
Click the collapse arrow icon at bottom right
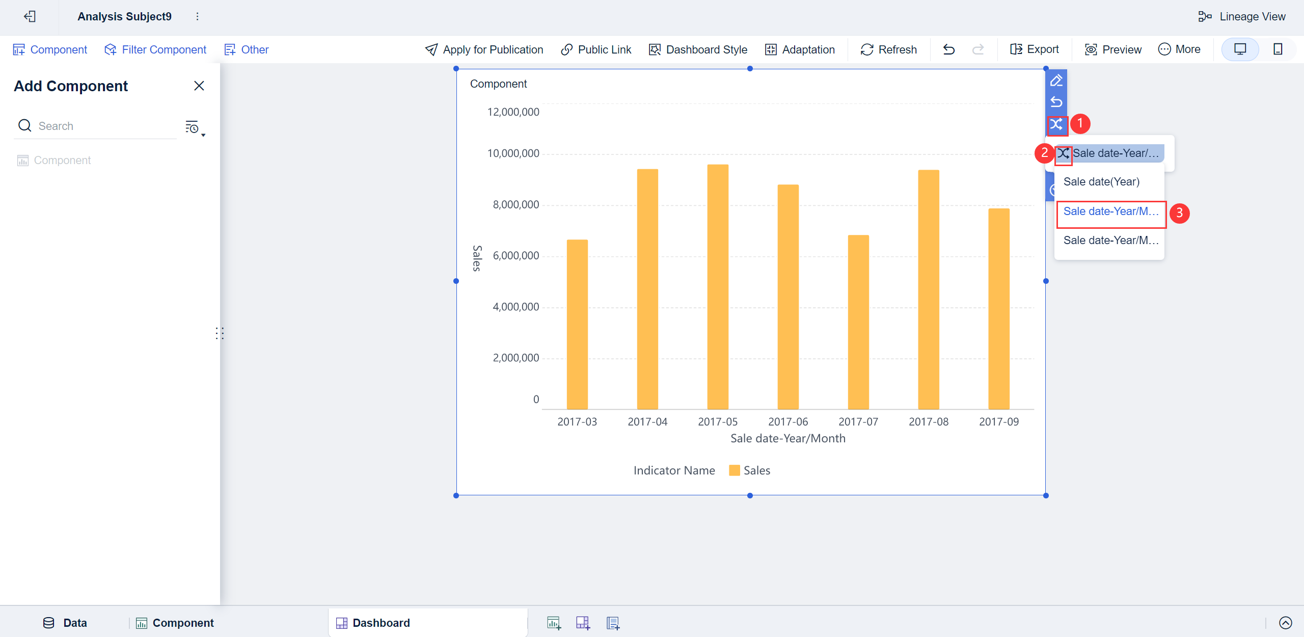pyautogui.click(x=1286, y=623)
